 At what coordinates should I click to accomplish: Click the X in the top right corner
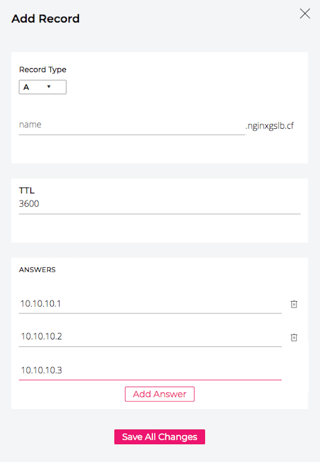coord(305,14)
